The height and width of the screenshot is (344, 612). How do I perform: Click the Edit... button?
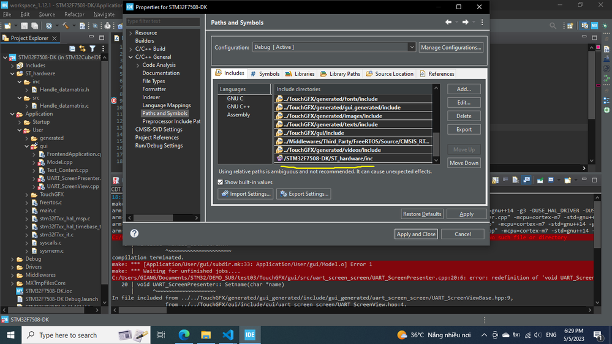point(464,103)
